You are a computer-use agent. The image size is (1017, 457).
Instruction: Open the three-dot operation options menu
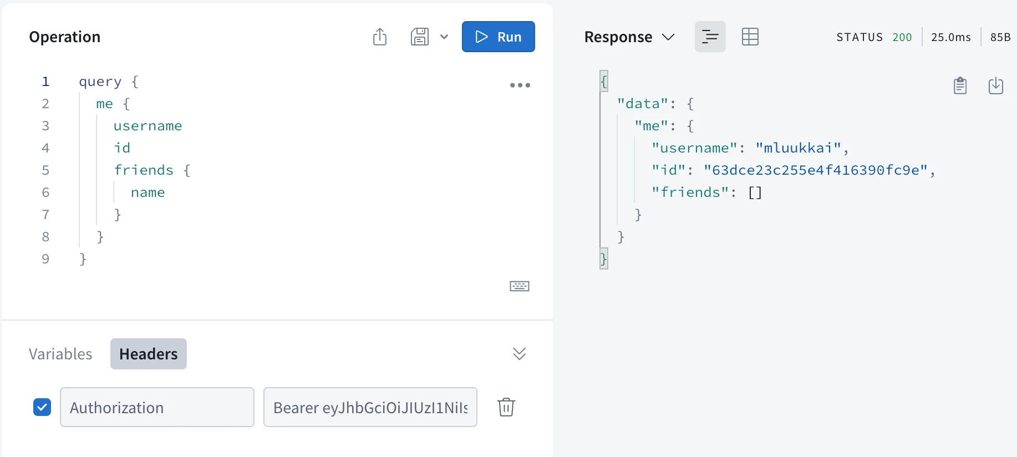pyautogui.click(x=520, y=85)
